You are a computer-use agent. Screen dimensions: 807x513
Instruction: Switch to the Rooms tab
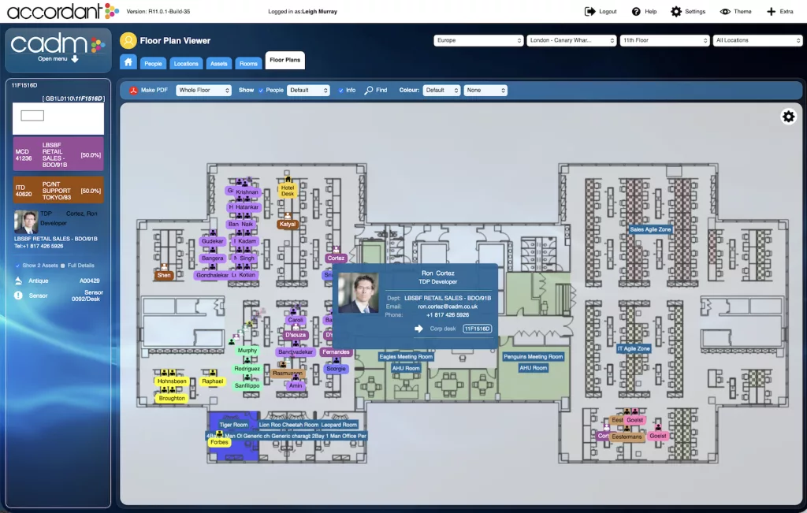click(x=248, y=63)
